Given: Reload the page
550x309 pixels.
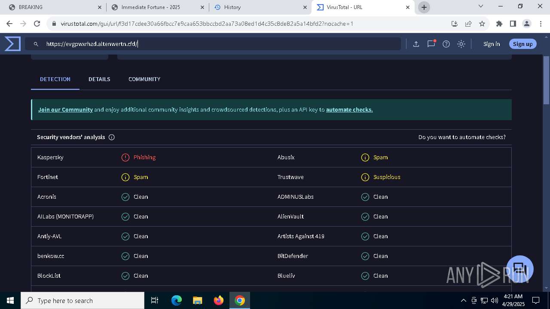Looking at the screenshot, I should (37, 24).
